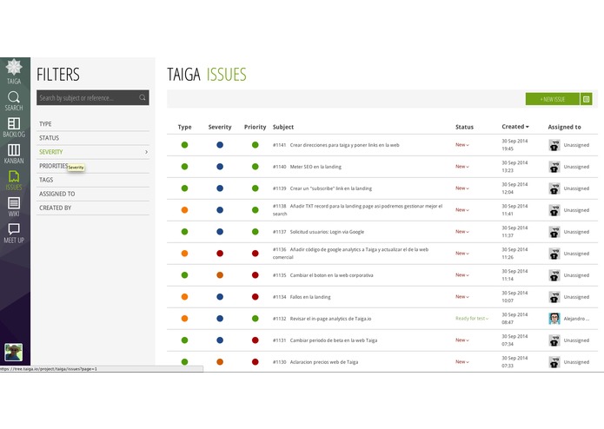Click the + New Issue button
This screenshot has width=604, height=429.
(x=553, y=99)
